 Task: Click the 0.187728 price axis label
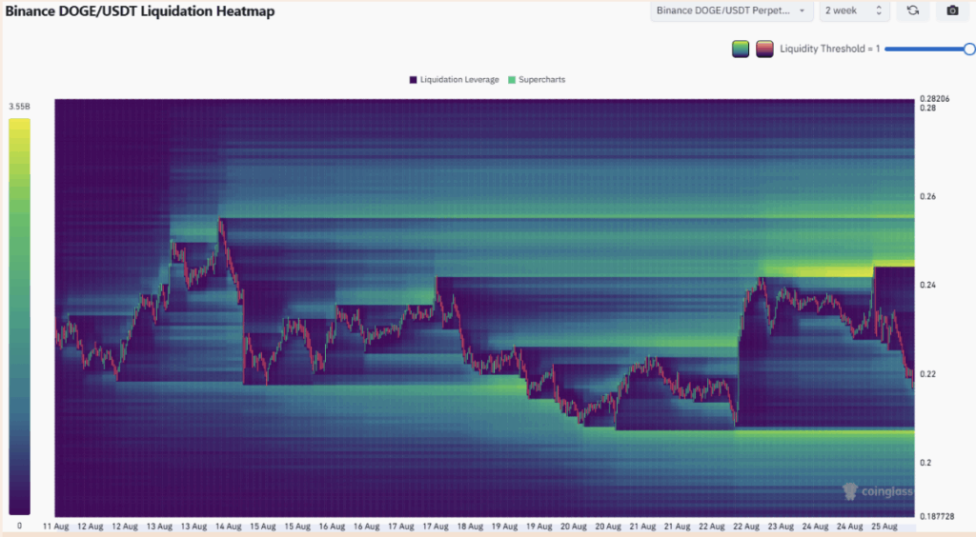tap(937, 516)
